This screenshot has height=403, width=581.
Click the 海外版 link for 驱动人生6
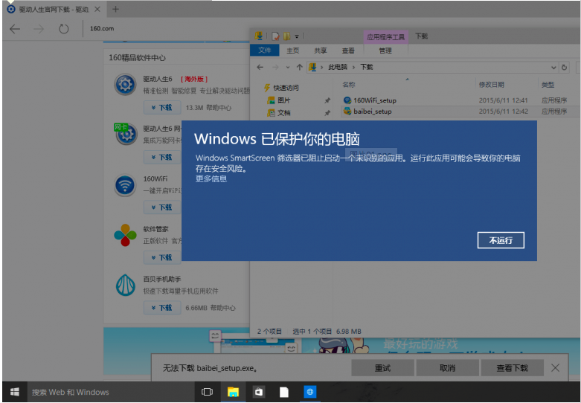coord(194,79)
